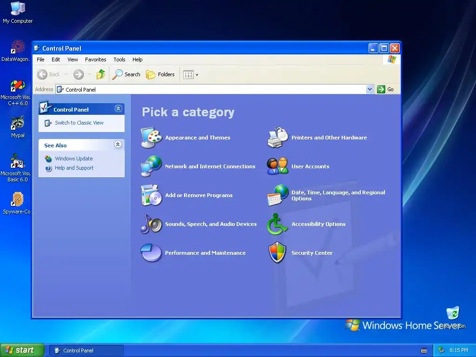Click the Forward arrow toolbar button
The image size is (476, 357).
point(79,74)
